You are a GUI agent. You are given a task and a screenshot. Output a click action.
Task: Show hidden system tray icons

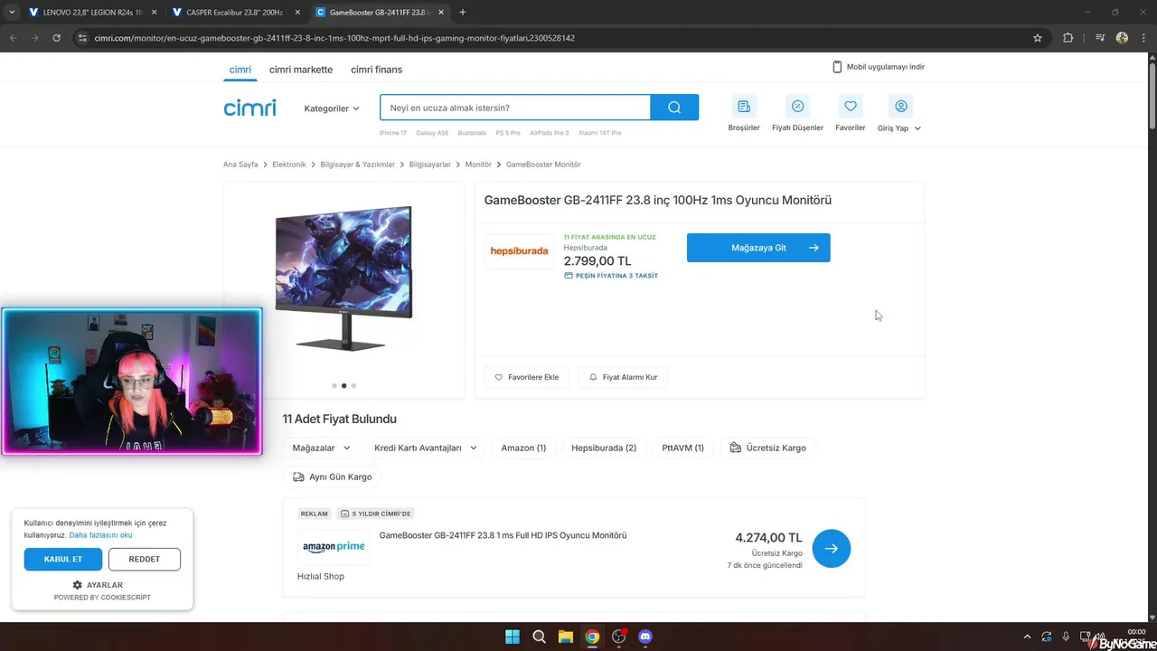tap(1027, 637)
